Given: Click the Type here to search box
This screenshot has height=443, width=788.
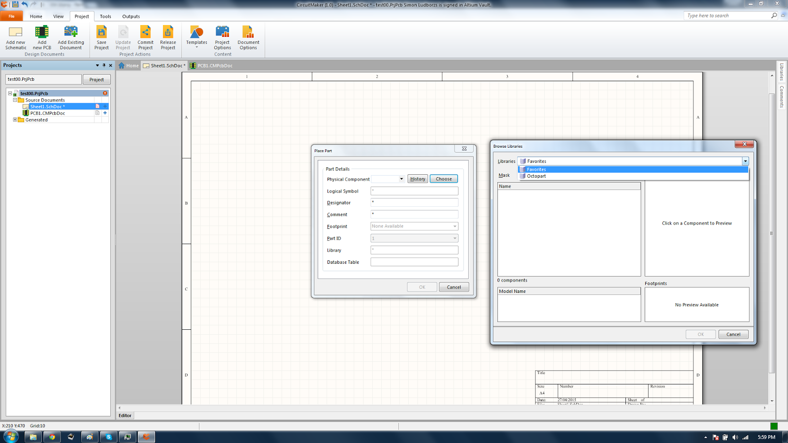Looking at the screenshot, I should (x=727, y=16).
